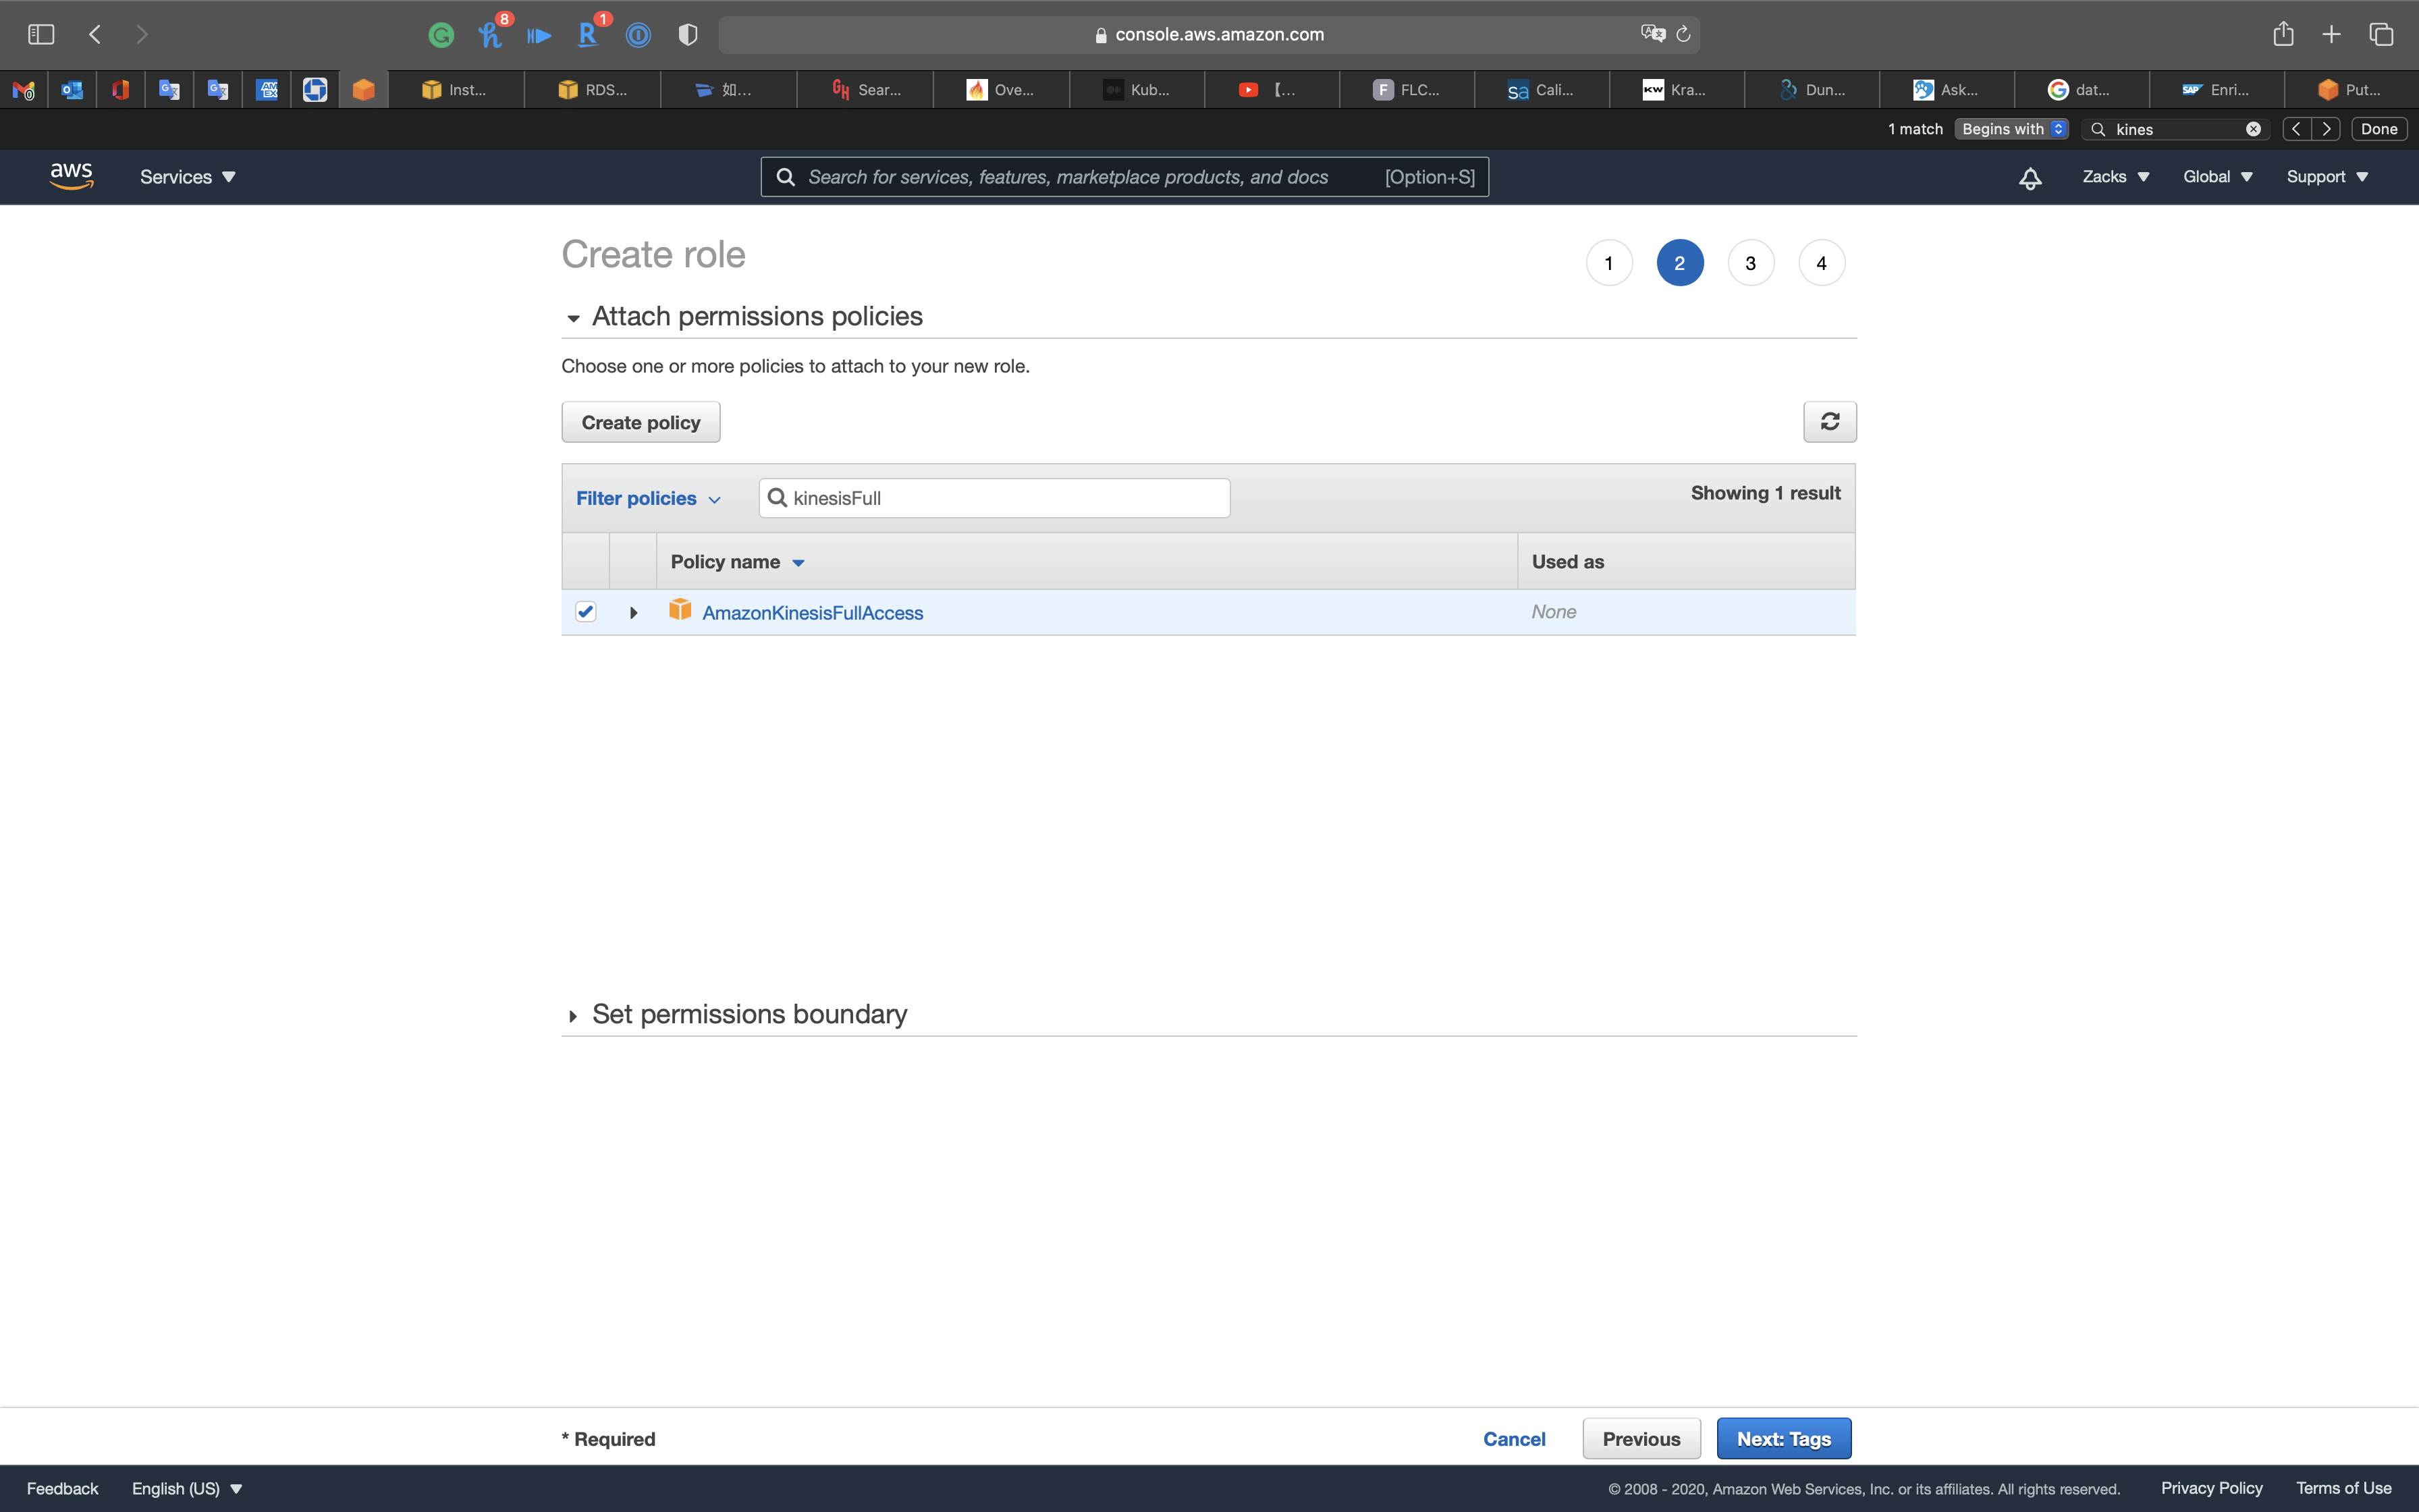Open the Services menu
The image size is (2419, 1512).
[187, 177]
